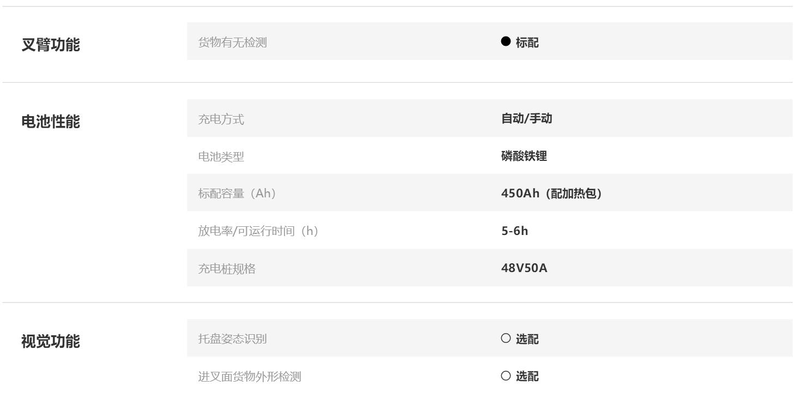Click the 48V50A charger spec value
796x404 pixels.
pos(524,268)
